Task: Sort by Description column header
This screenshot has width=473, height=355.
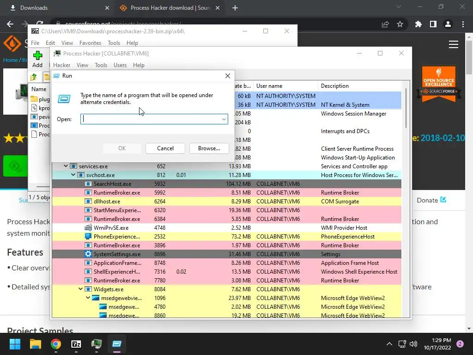Action: click(359, 86)
